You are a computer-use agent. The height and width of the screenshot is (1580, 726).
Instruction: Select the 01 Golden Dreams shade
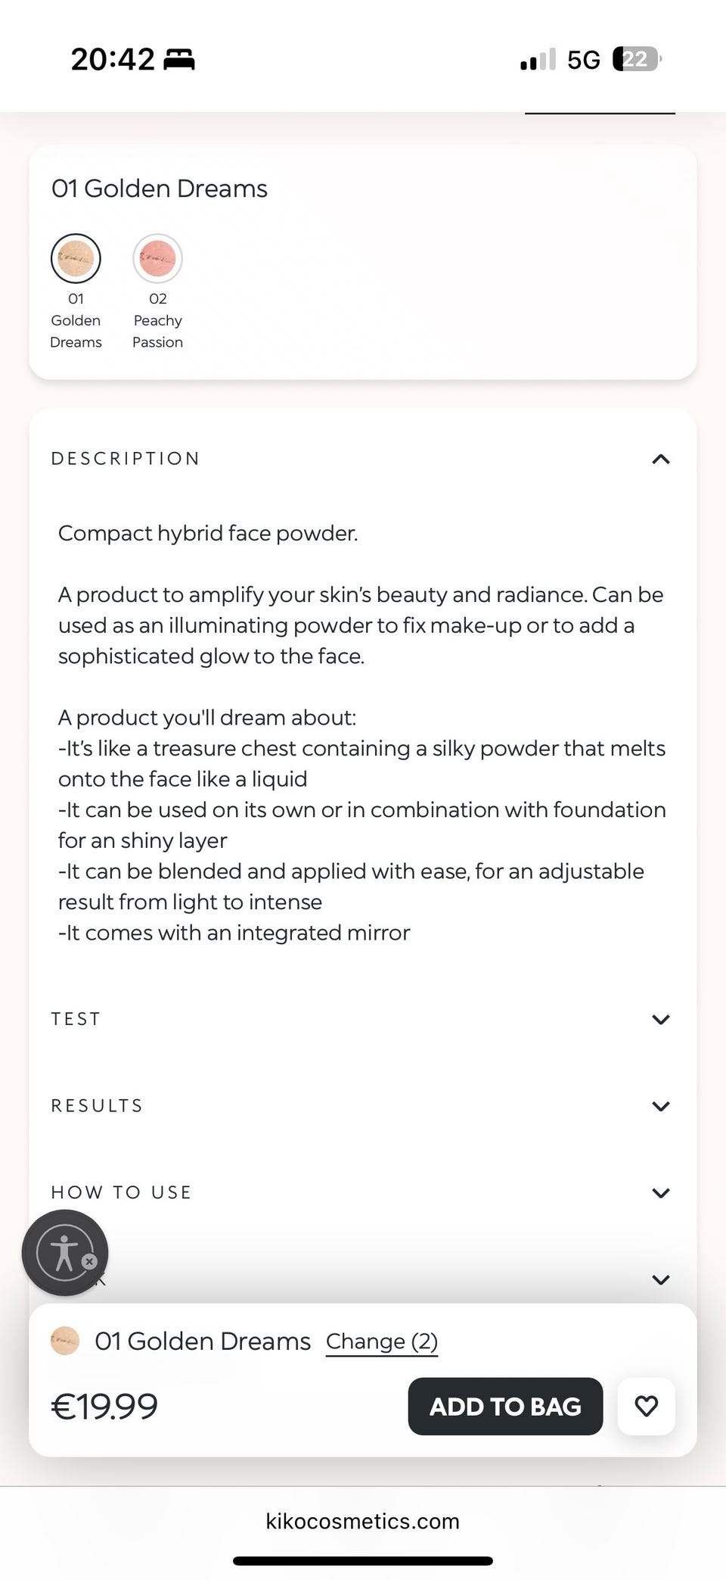(x=76, y=259)
